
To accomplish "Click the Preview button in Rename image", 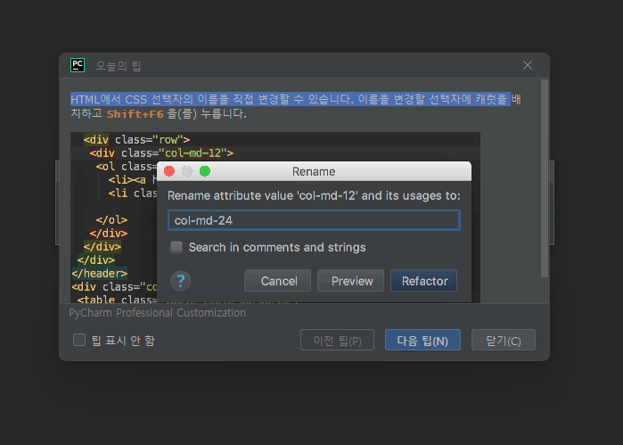I will click(x=351, y=281).
